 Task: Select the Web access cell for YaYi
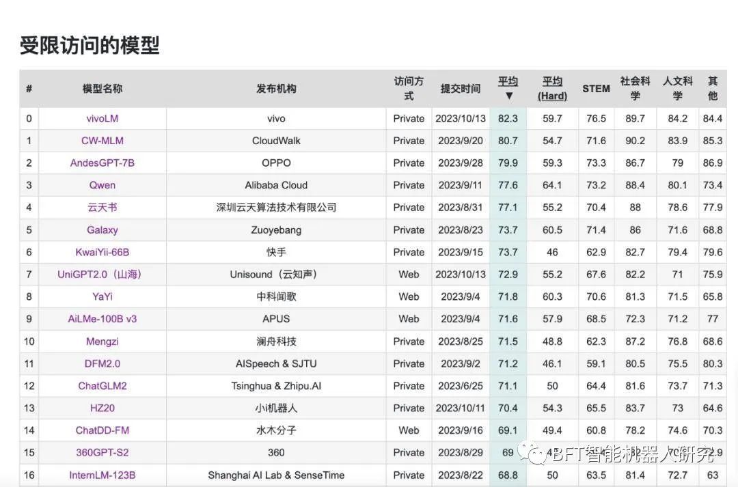click(x=409, y=296)
